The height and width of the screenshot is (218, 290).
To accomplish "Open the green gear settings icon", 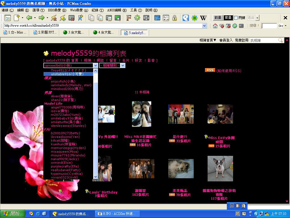I will coord(137,18).
